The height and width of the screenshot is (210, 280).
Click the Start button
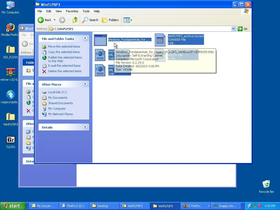click(13, 206)
